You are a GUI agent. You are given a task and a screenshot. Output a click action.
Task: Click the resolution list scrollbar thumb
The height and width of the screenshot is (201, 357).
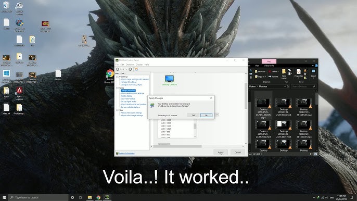point(195,126)
